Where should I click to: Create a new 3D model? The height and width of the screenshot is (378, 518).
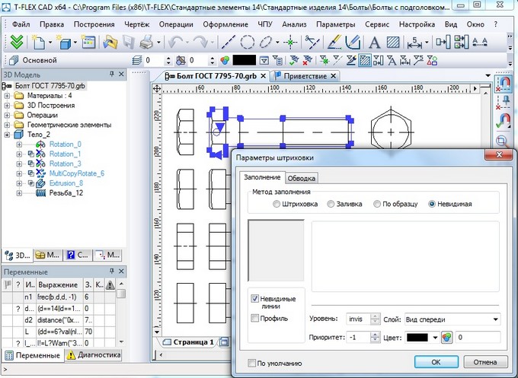64,43
